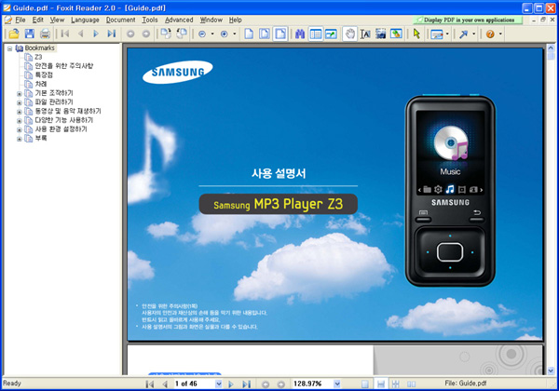Open the Help menu
This screenshot has width=559, height=391.
click(236, 20)
